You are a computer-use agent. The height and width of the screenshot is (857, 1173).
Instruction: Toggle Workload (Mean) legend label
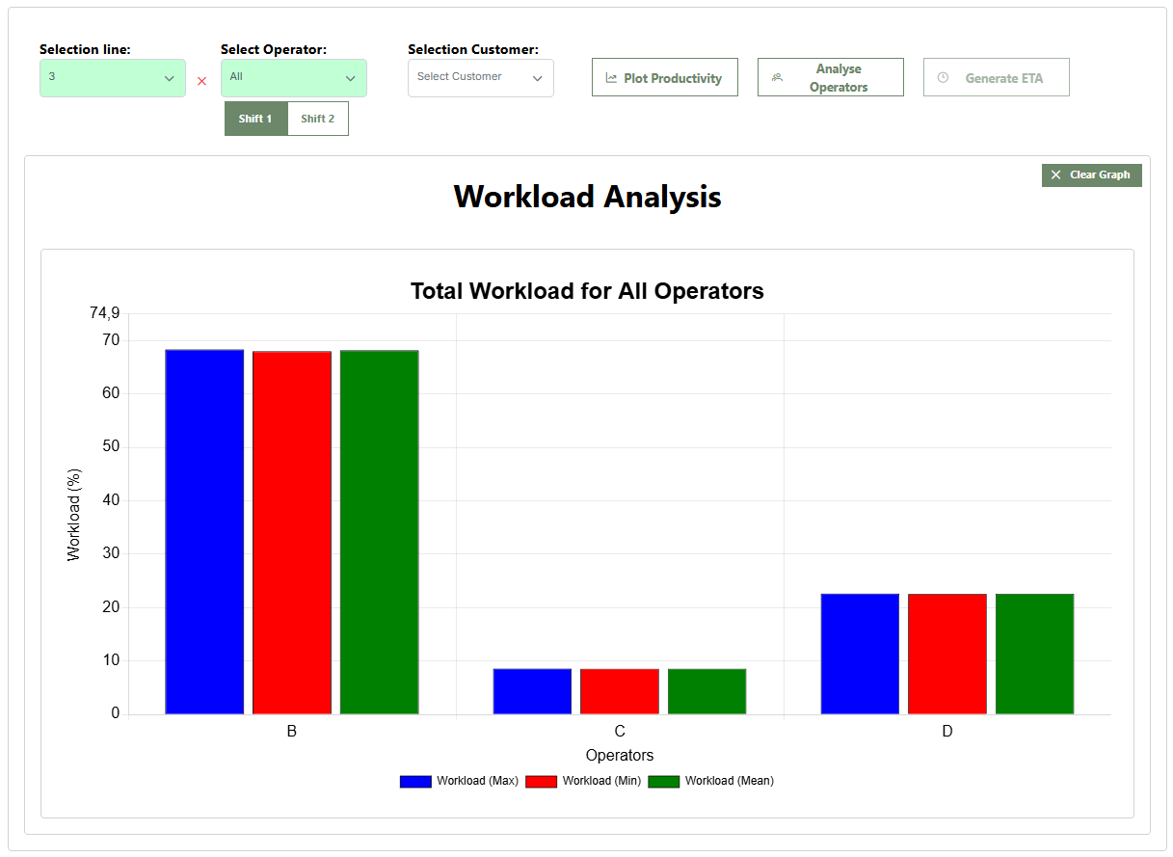point(729,781)
